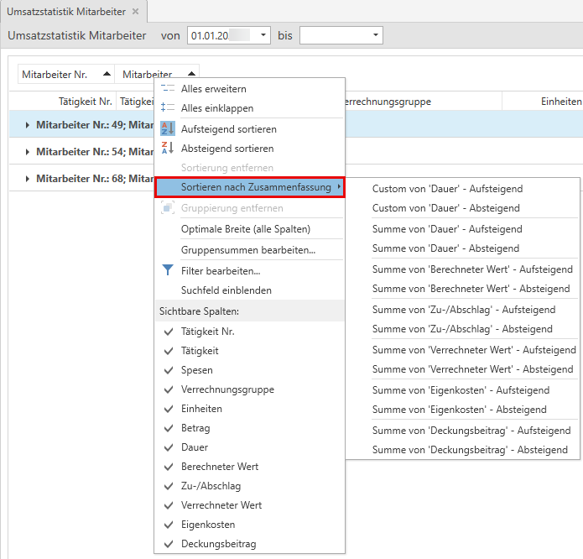Image resolution: width=583 pixels, height=559 pixels.
Task: Select Alles einklappen menu entry
Action: pyautogui.click(x=249, y=108)
